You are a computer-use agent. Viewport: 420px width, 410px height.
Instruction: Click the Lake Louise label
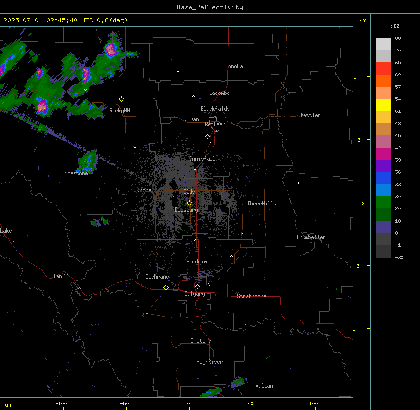point(9,236)
